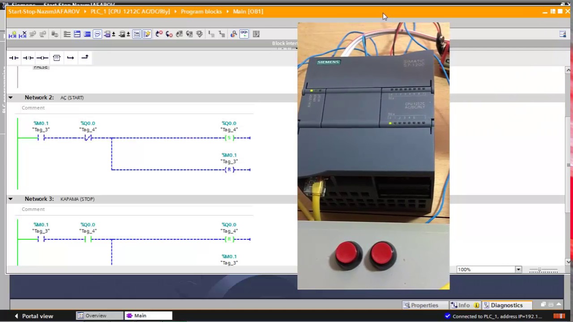Click Main [OB1] in the breadcrumb
The width and height of the screenshot is (573, 322).
[248, 11]
